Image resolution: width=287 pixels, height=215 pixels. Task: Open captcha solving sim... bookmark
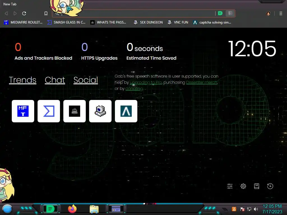[x=212, y=22]
